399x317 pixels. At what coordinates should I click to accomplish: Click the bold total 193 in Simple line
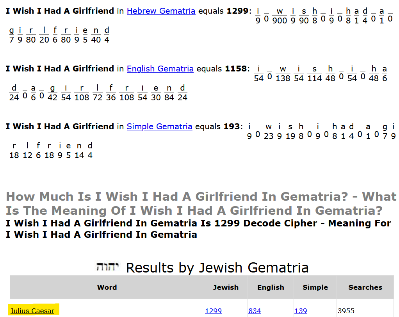pos(232,126)
